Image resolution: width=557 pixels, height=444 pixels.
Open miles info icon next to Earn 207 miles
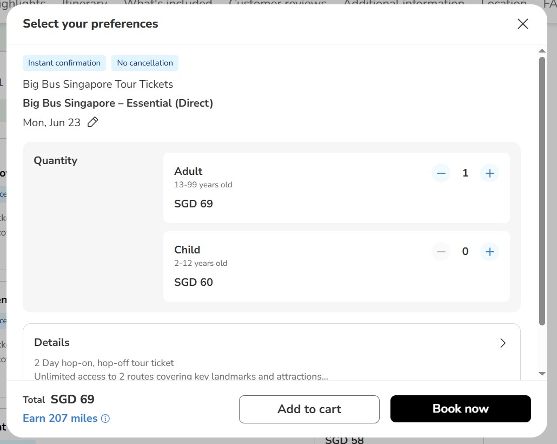(105, 419)
